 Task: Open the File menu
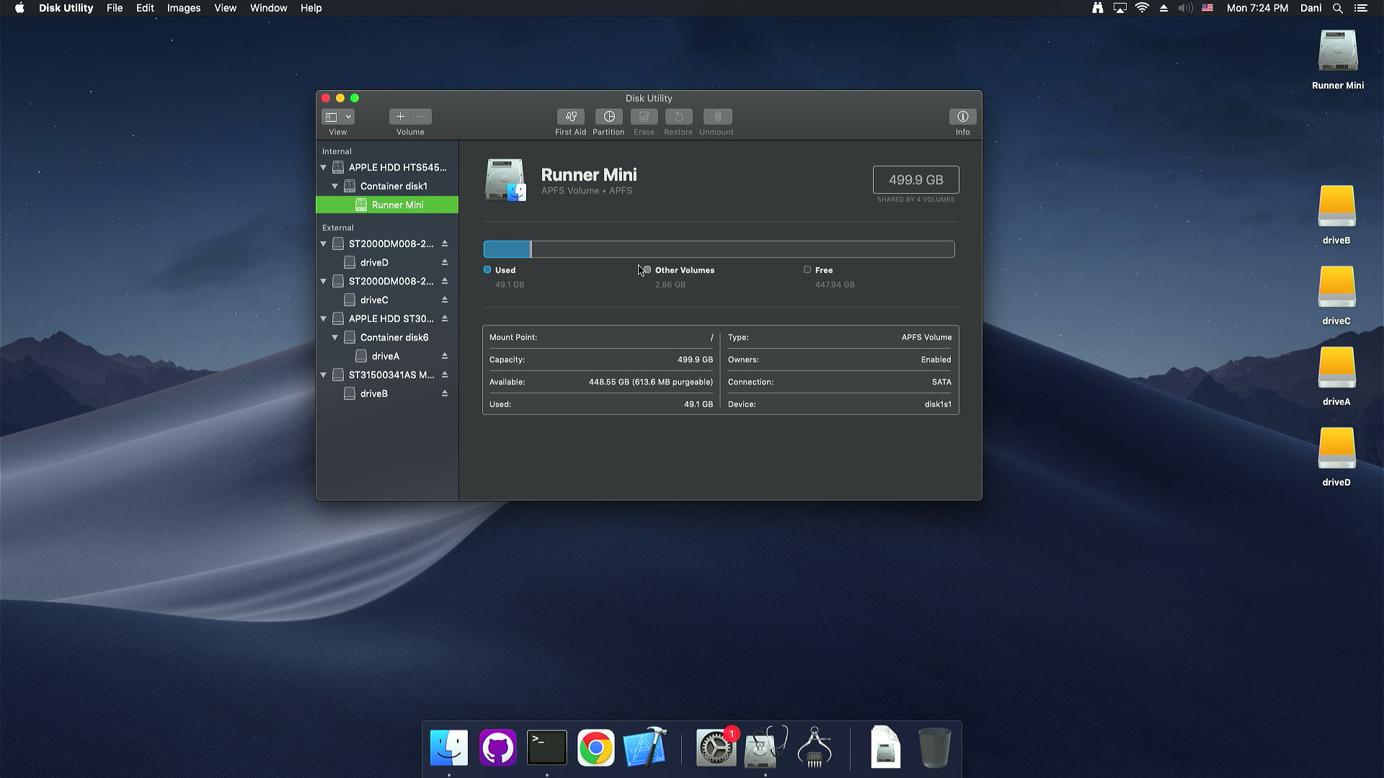(115, 8)
